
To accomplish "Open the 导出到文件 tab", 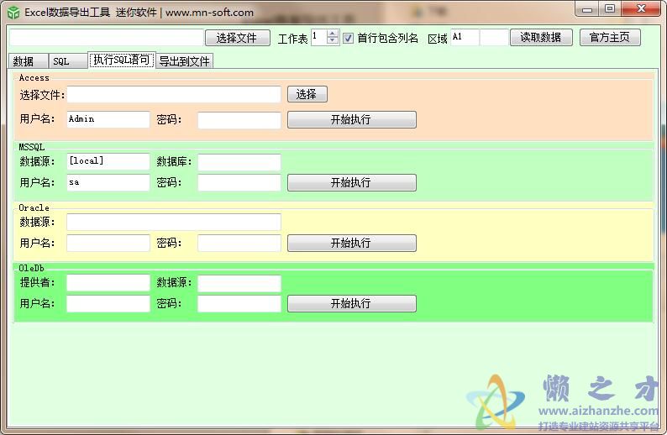I will 184,61.
